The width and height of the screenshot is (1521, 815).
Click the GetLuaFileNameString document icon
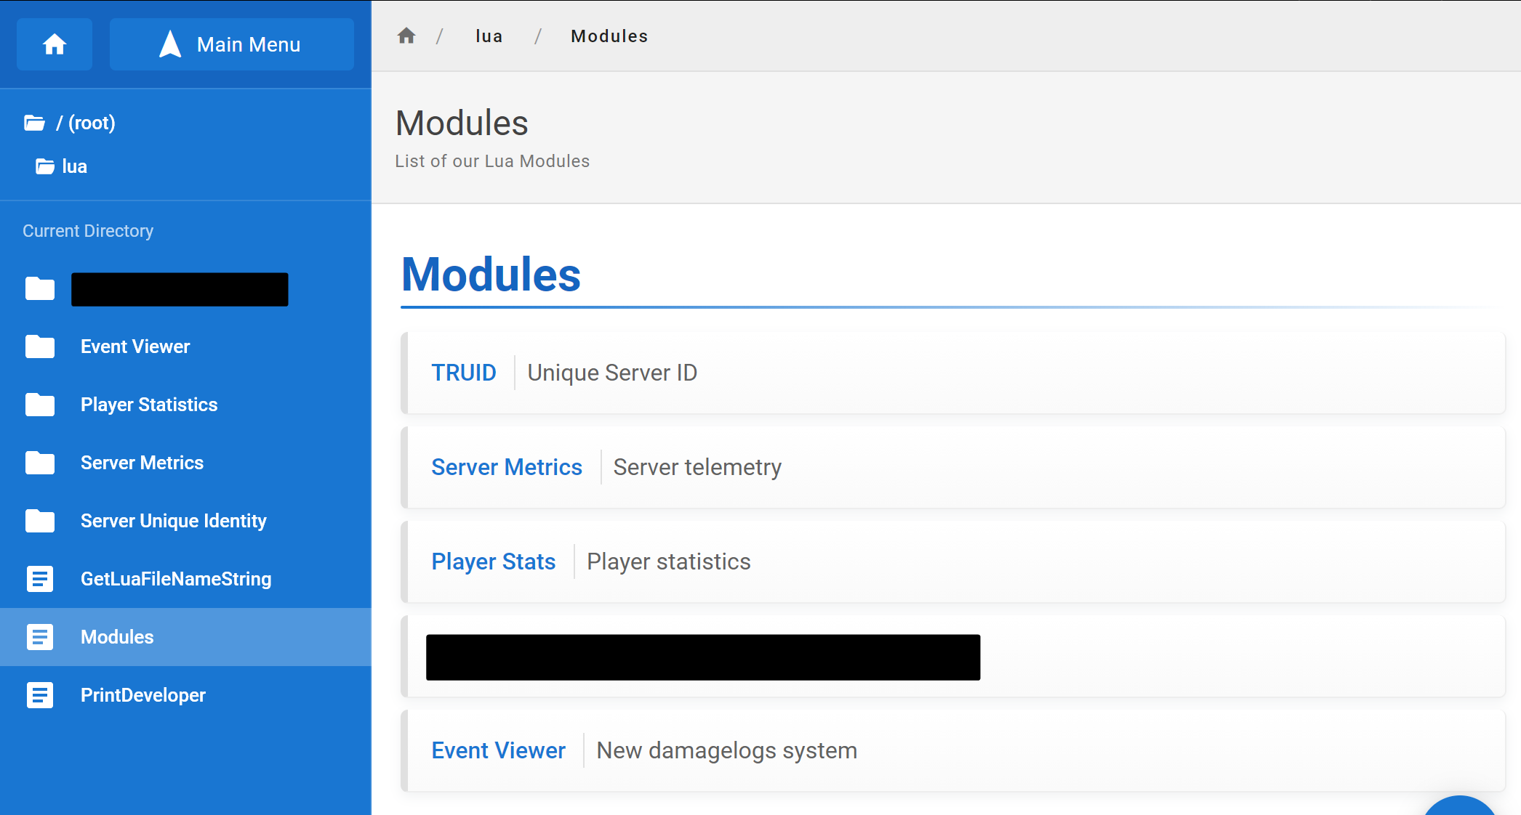(40, 579)
